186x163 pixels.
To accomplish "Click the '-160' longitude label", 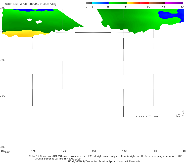I will tap(123, 151).
